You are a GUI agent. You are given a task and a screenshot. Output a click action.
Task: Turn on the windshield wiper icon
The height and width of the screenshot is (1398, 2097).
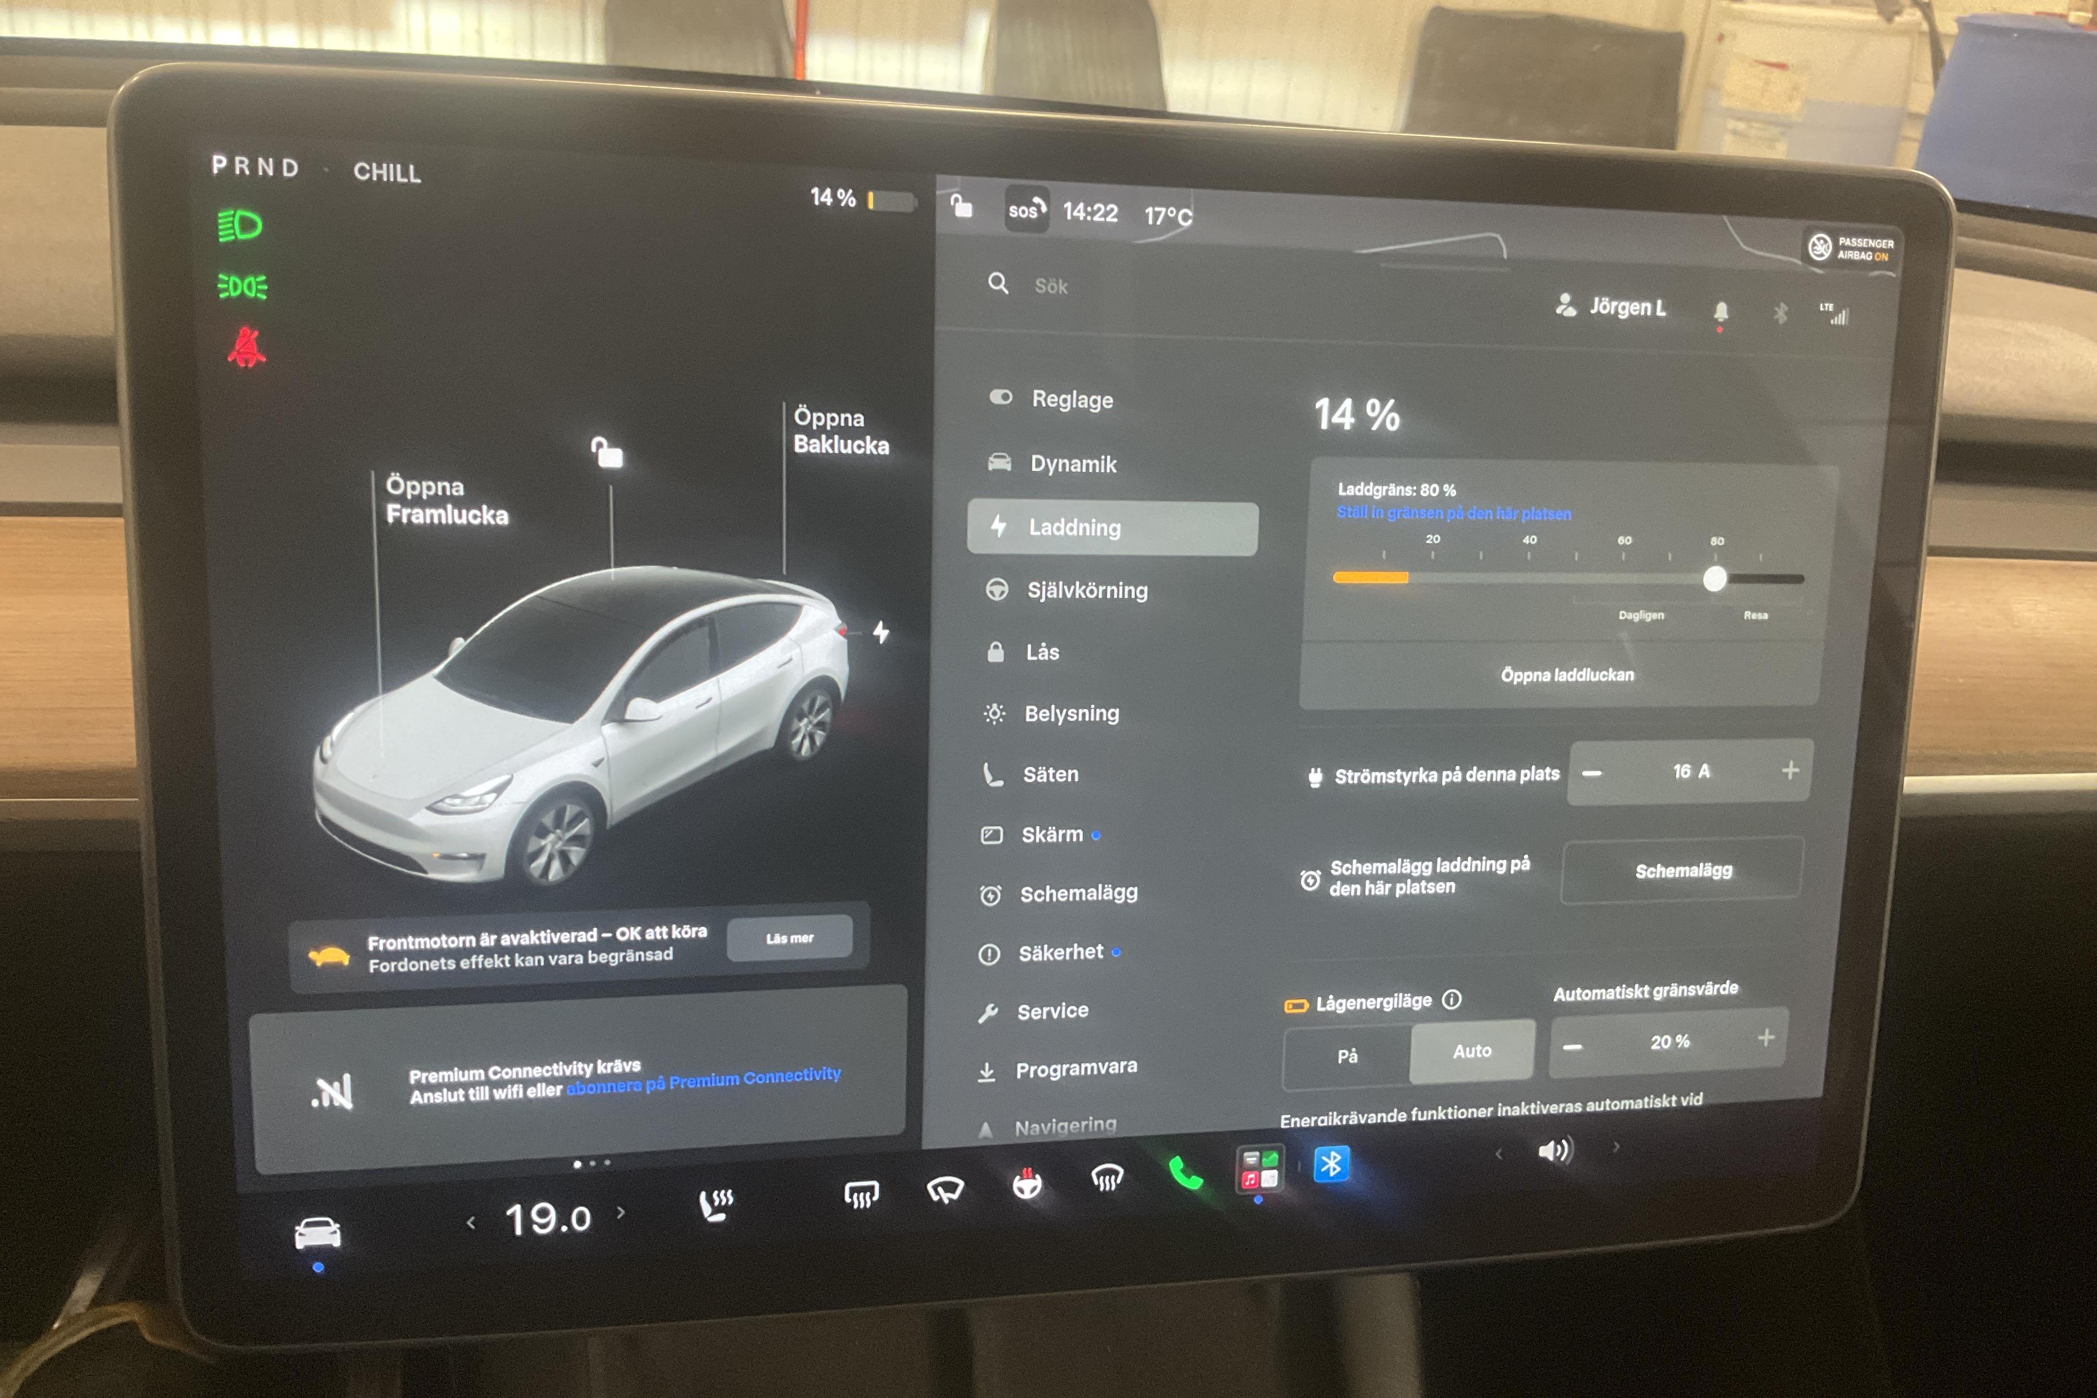point(945,1188)
